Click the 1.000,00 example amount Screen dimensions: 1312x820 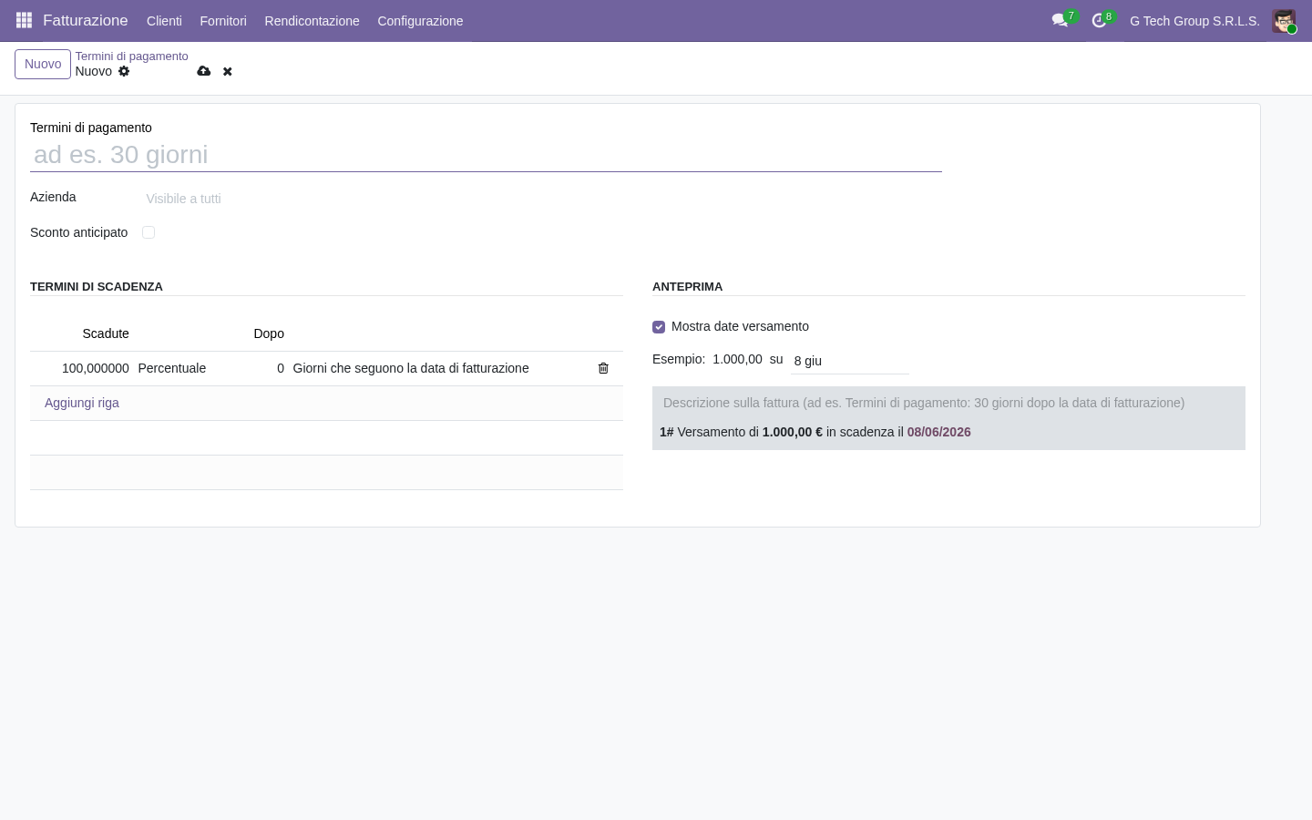tap(737, 359)
